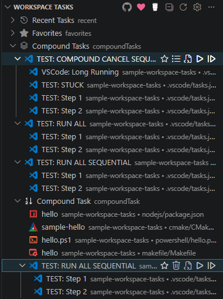Collapse TEST: COMPOUND CANCEL SEQU chevron

pos(18,59)
